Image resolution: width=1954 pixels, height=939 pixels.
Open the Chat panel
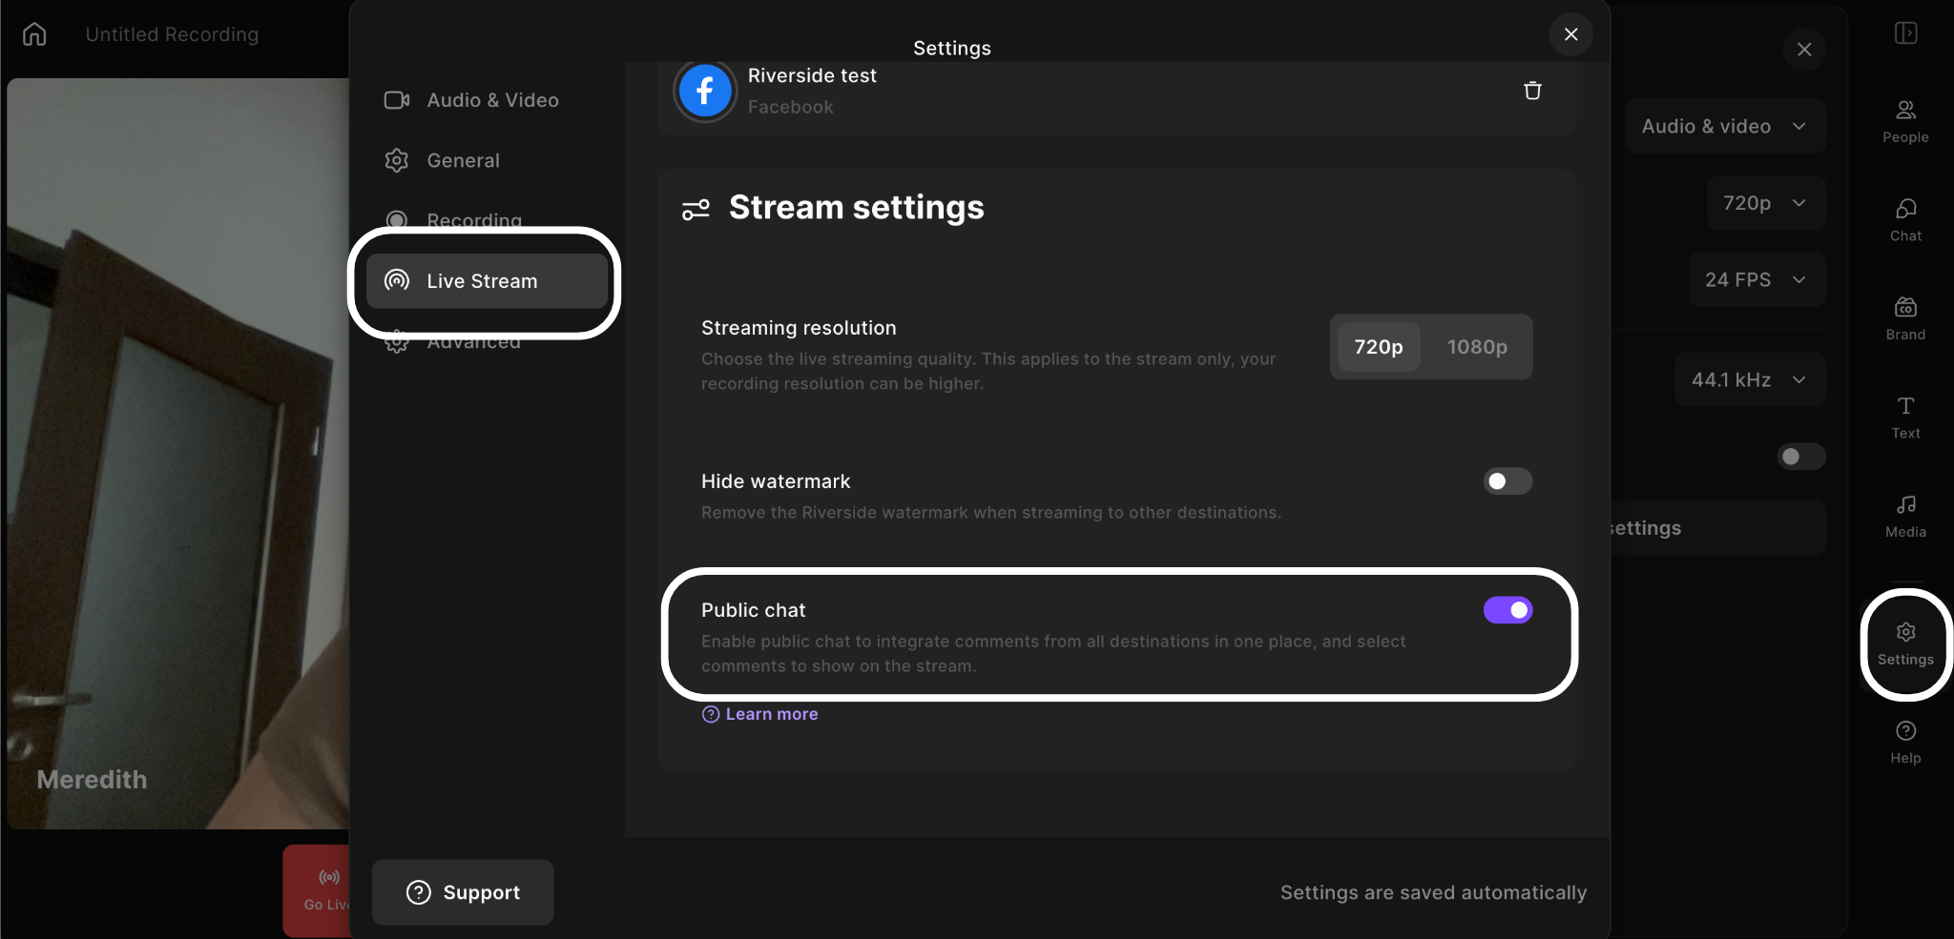[1905, 220]
